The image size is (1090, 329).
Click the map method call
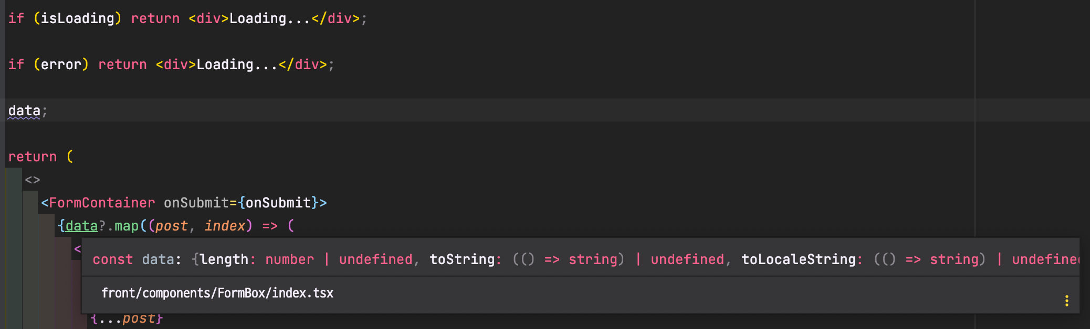[x=127, y=226]
